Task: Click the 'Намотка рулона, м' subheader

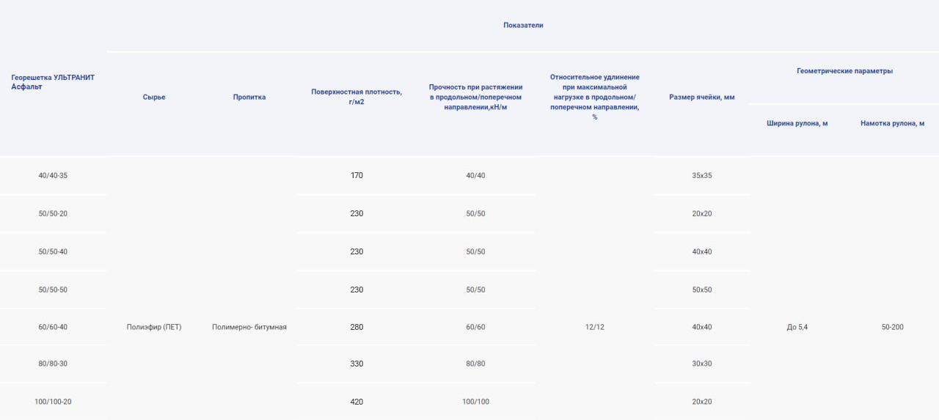Action: click(892, 123)
